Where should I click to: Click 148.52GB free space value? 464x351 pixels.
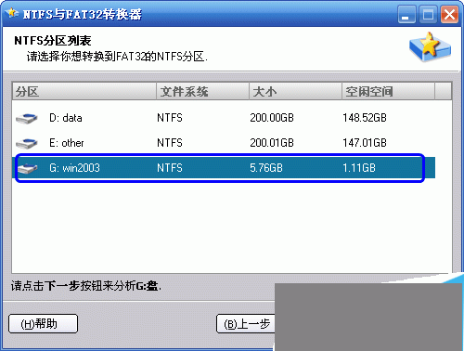[x=365, y=118]
